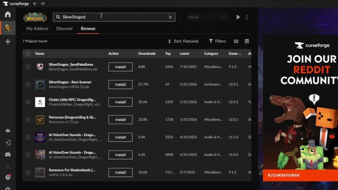This screenshot has width=338, height=190.
Task: Switch to column list view icon
Action: tap(236, 41)
